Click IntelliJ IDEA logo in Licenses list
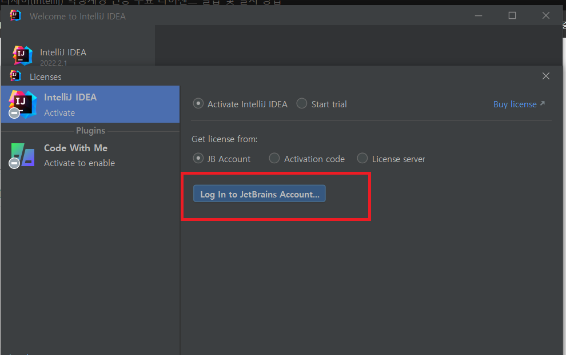The height and width of the screenshot is (355, 566). tap(22, 104)
